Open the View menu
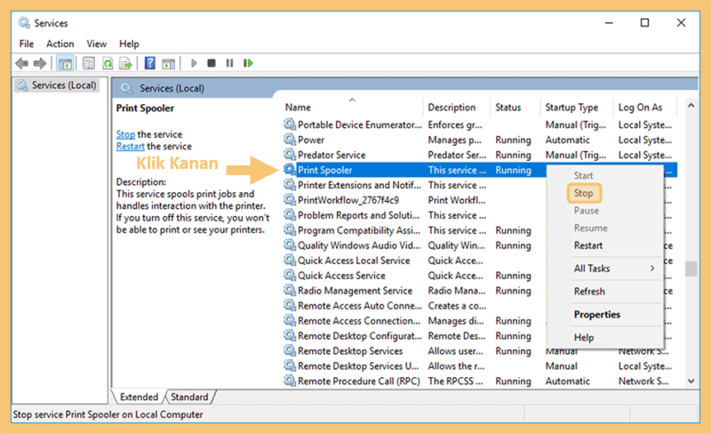711x434 pixels. point(97,44)
